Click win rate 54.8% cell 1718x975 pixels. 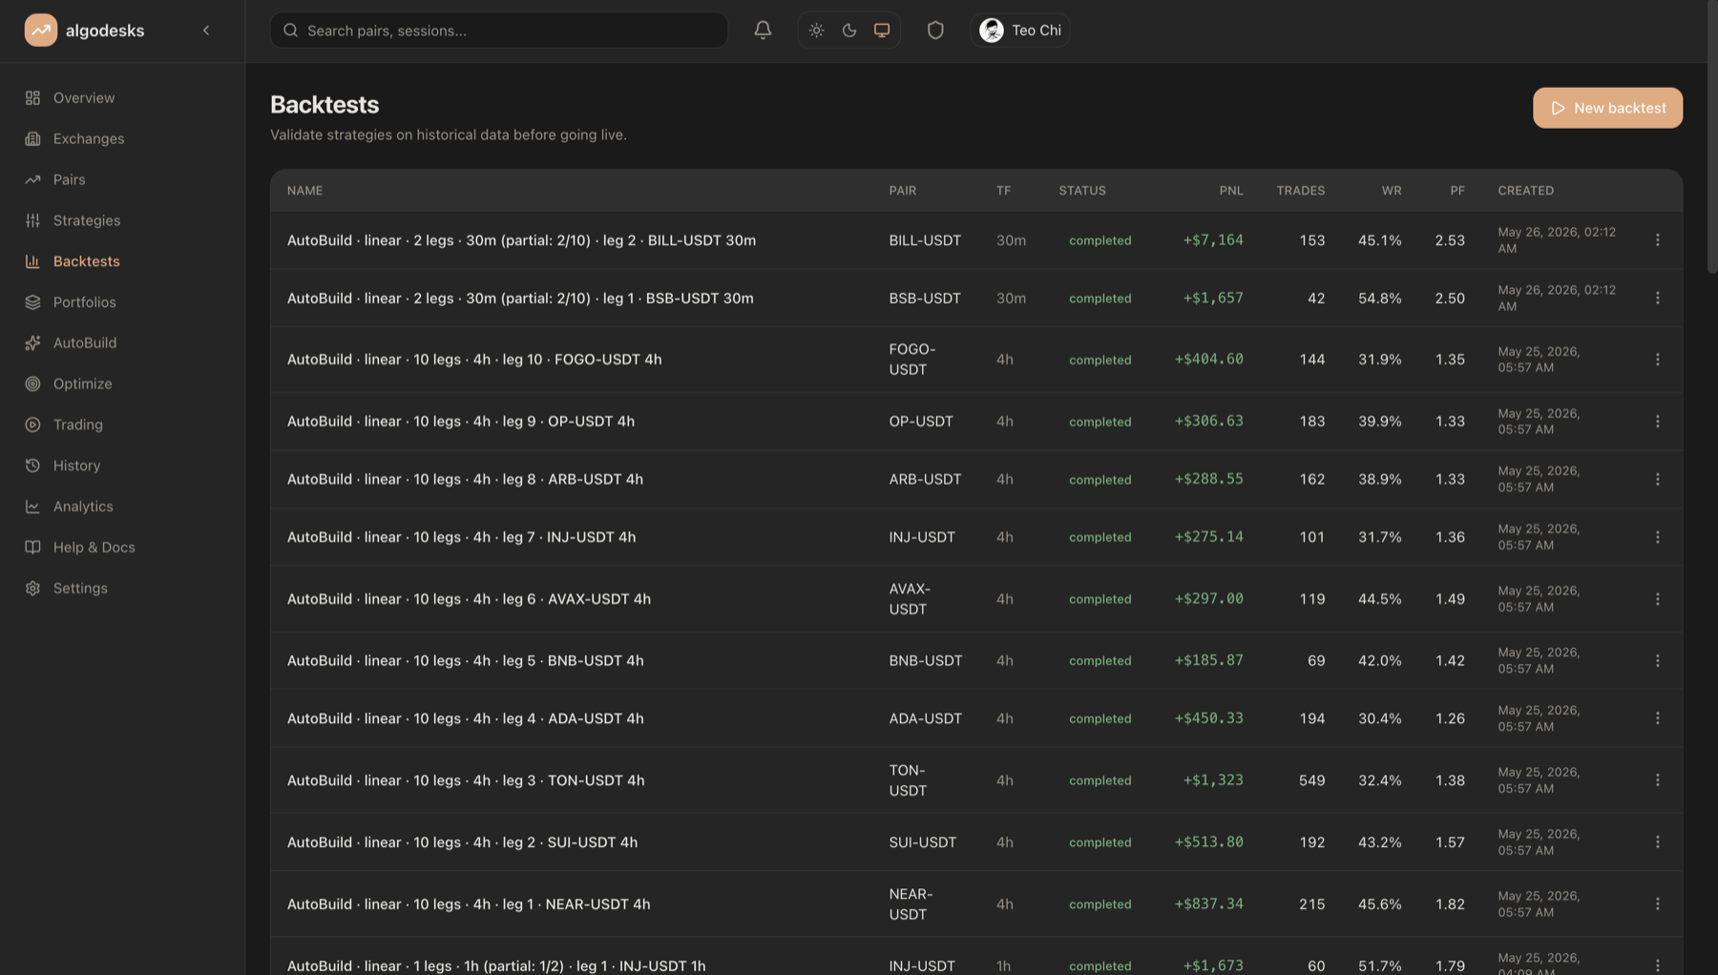(1379, 299)
